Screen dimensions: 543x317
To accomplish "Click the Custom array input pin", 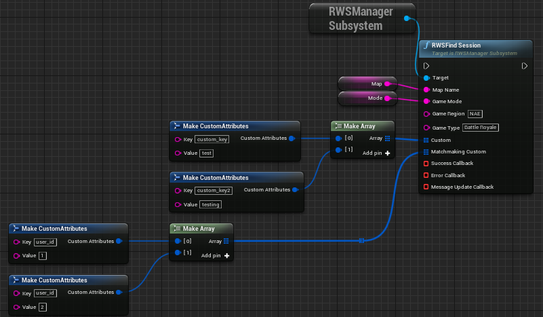I will click(x=426, y=140).
